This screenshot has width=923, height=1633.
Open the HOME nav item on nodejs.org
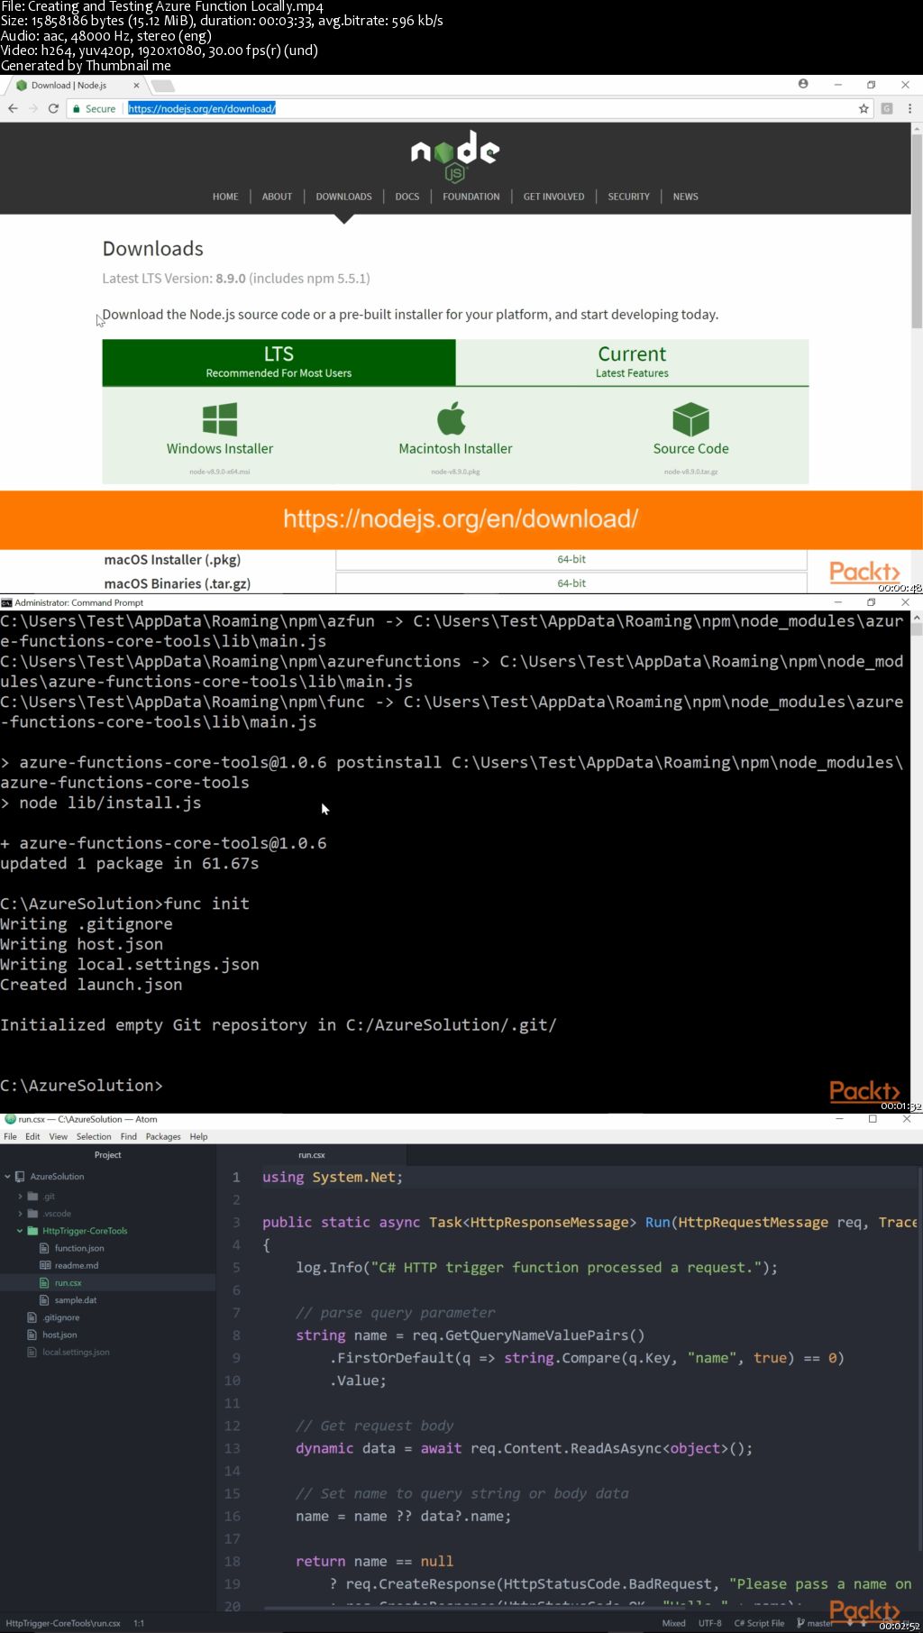point(225,197)
